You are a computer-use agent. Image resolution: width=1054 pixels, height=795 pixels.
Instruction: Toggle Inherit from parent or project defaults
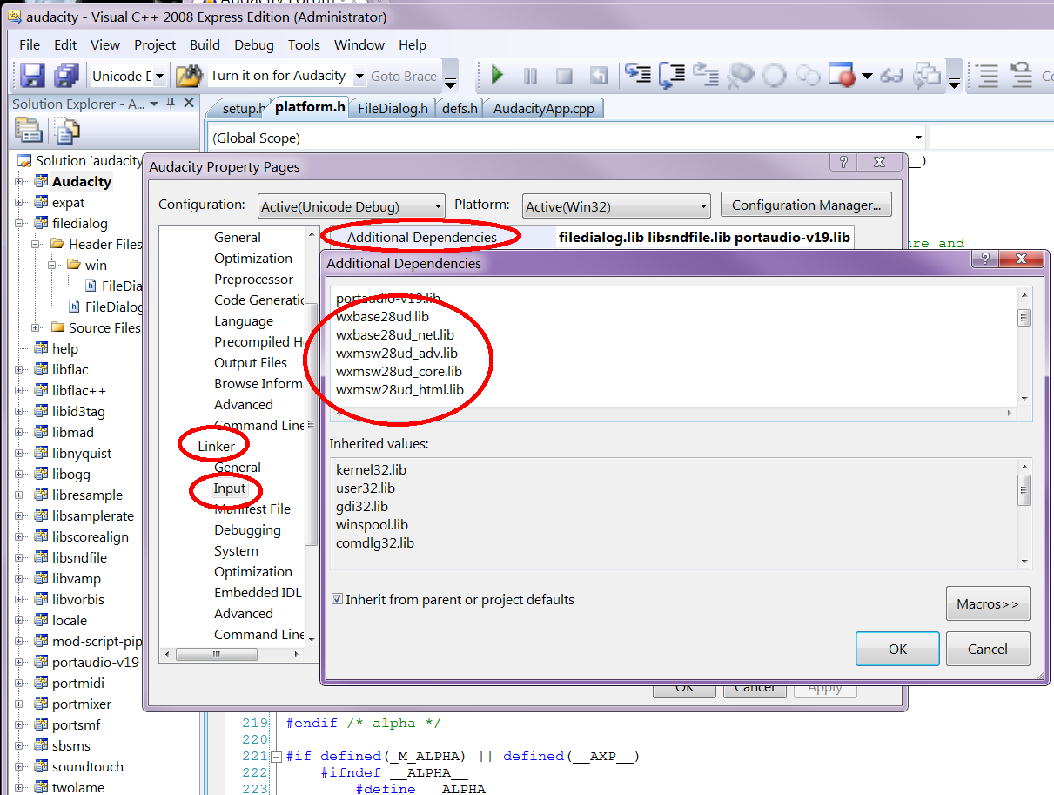click(x=337, y=599)
